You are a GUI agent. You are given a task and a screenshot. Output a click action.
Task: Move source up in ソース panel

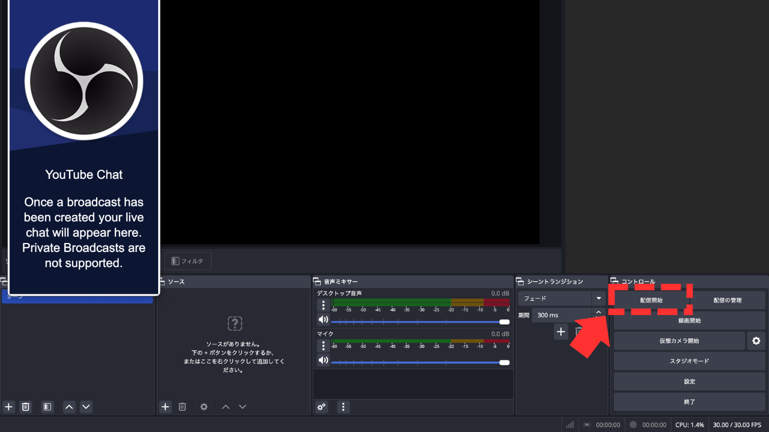coord(226,407)
